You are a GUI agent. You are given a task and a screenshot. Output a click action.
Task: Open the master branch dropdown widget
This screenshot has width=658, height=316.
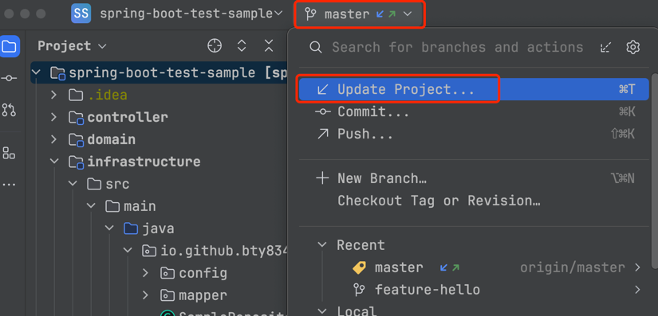[x=360, y=14]
